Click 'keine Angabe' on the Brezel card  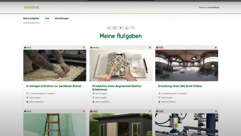pos(35,97)
